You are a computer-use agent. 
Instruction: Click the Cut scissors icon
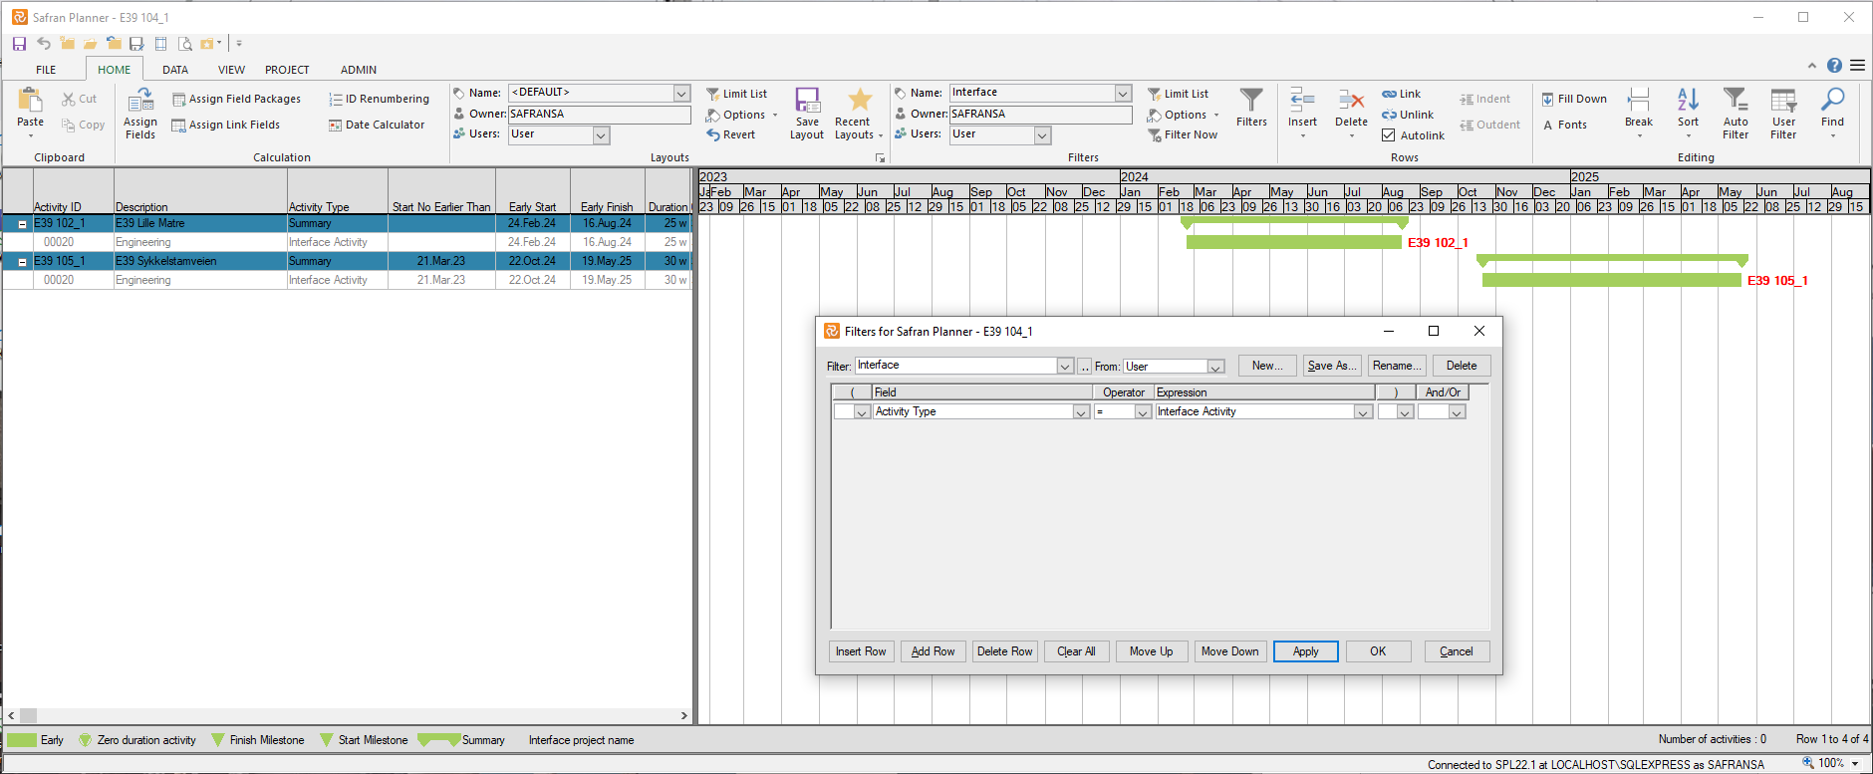click(69, 99)
